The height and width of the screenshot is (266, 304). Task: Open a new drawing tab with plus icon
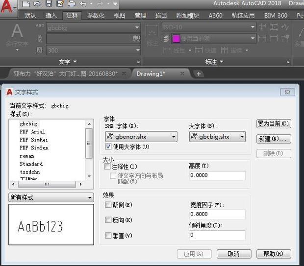click(x=199, y=73)
